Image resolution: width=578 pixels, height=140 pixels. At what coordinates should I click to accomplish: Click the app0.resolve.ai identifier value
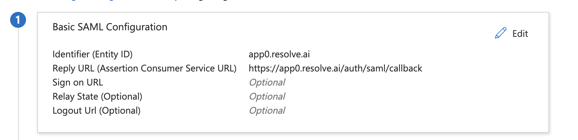coord(279,54)
